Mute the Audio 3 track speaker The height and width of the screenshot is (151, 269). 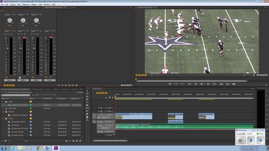(x=99, y=131)
